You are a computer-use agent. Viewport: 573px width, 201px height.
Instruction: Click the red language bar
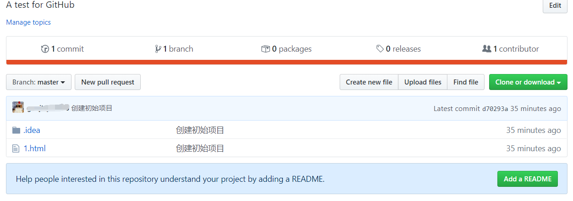coord(286,62)
